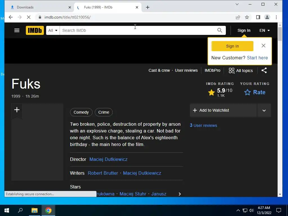Focus the Search IMDb field

[139, 30]
